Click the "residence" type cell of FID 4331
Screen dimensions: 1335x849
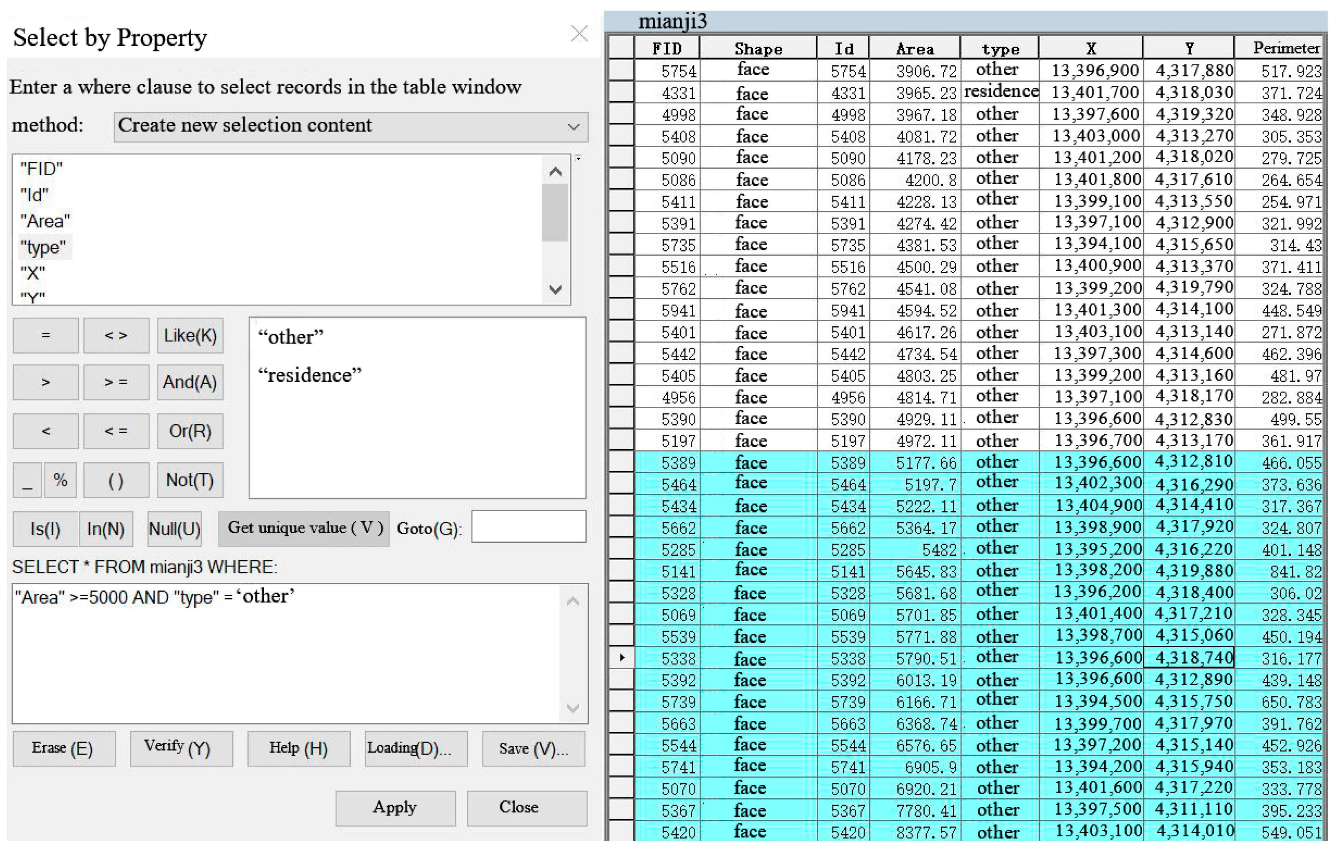click(x=999, y=92)
